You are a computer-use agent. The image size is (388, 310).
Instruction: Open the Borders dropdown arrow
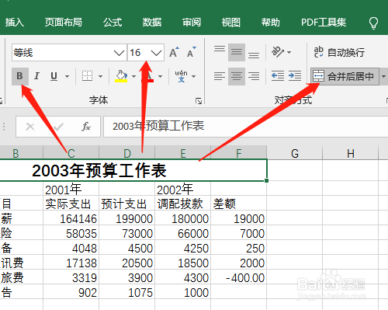[x=100, y=76]
